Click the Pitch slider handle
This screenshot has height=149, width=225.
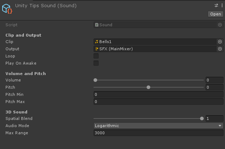[x=148, y=87]
